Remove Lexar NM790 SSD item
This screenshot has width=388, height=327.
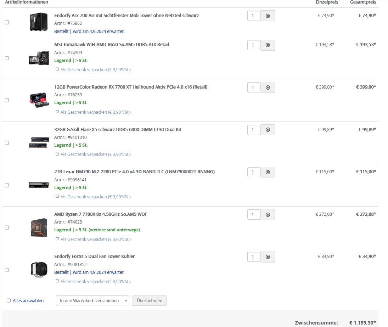(x=268, y=172)
